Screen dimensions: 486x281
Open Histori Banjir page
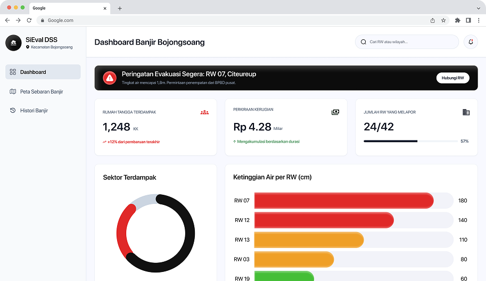(43, 110)
